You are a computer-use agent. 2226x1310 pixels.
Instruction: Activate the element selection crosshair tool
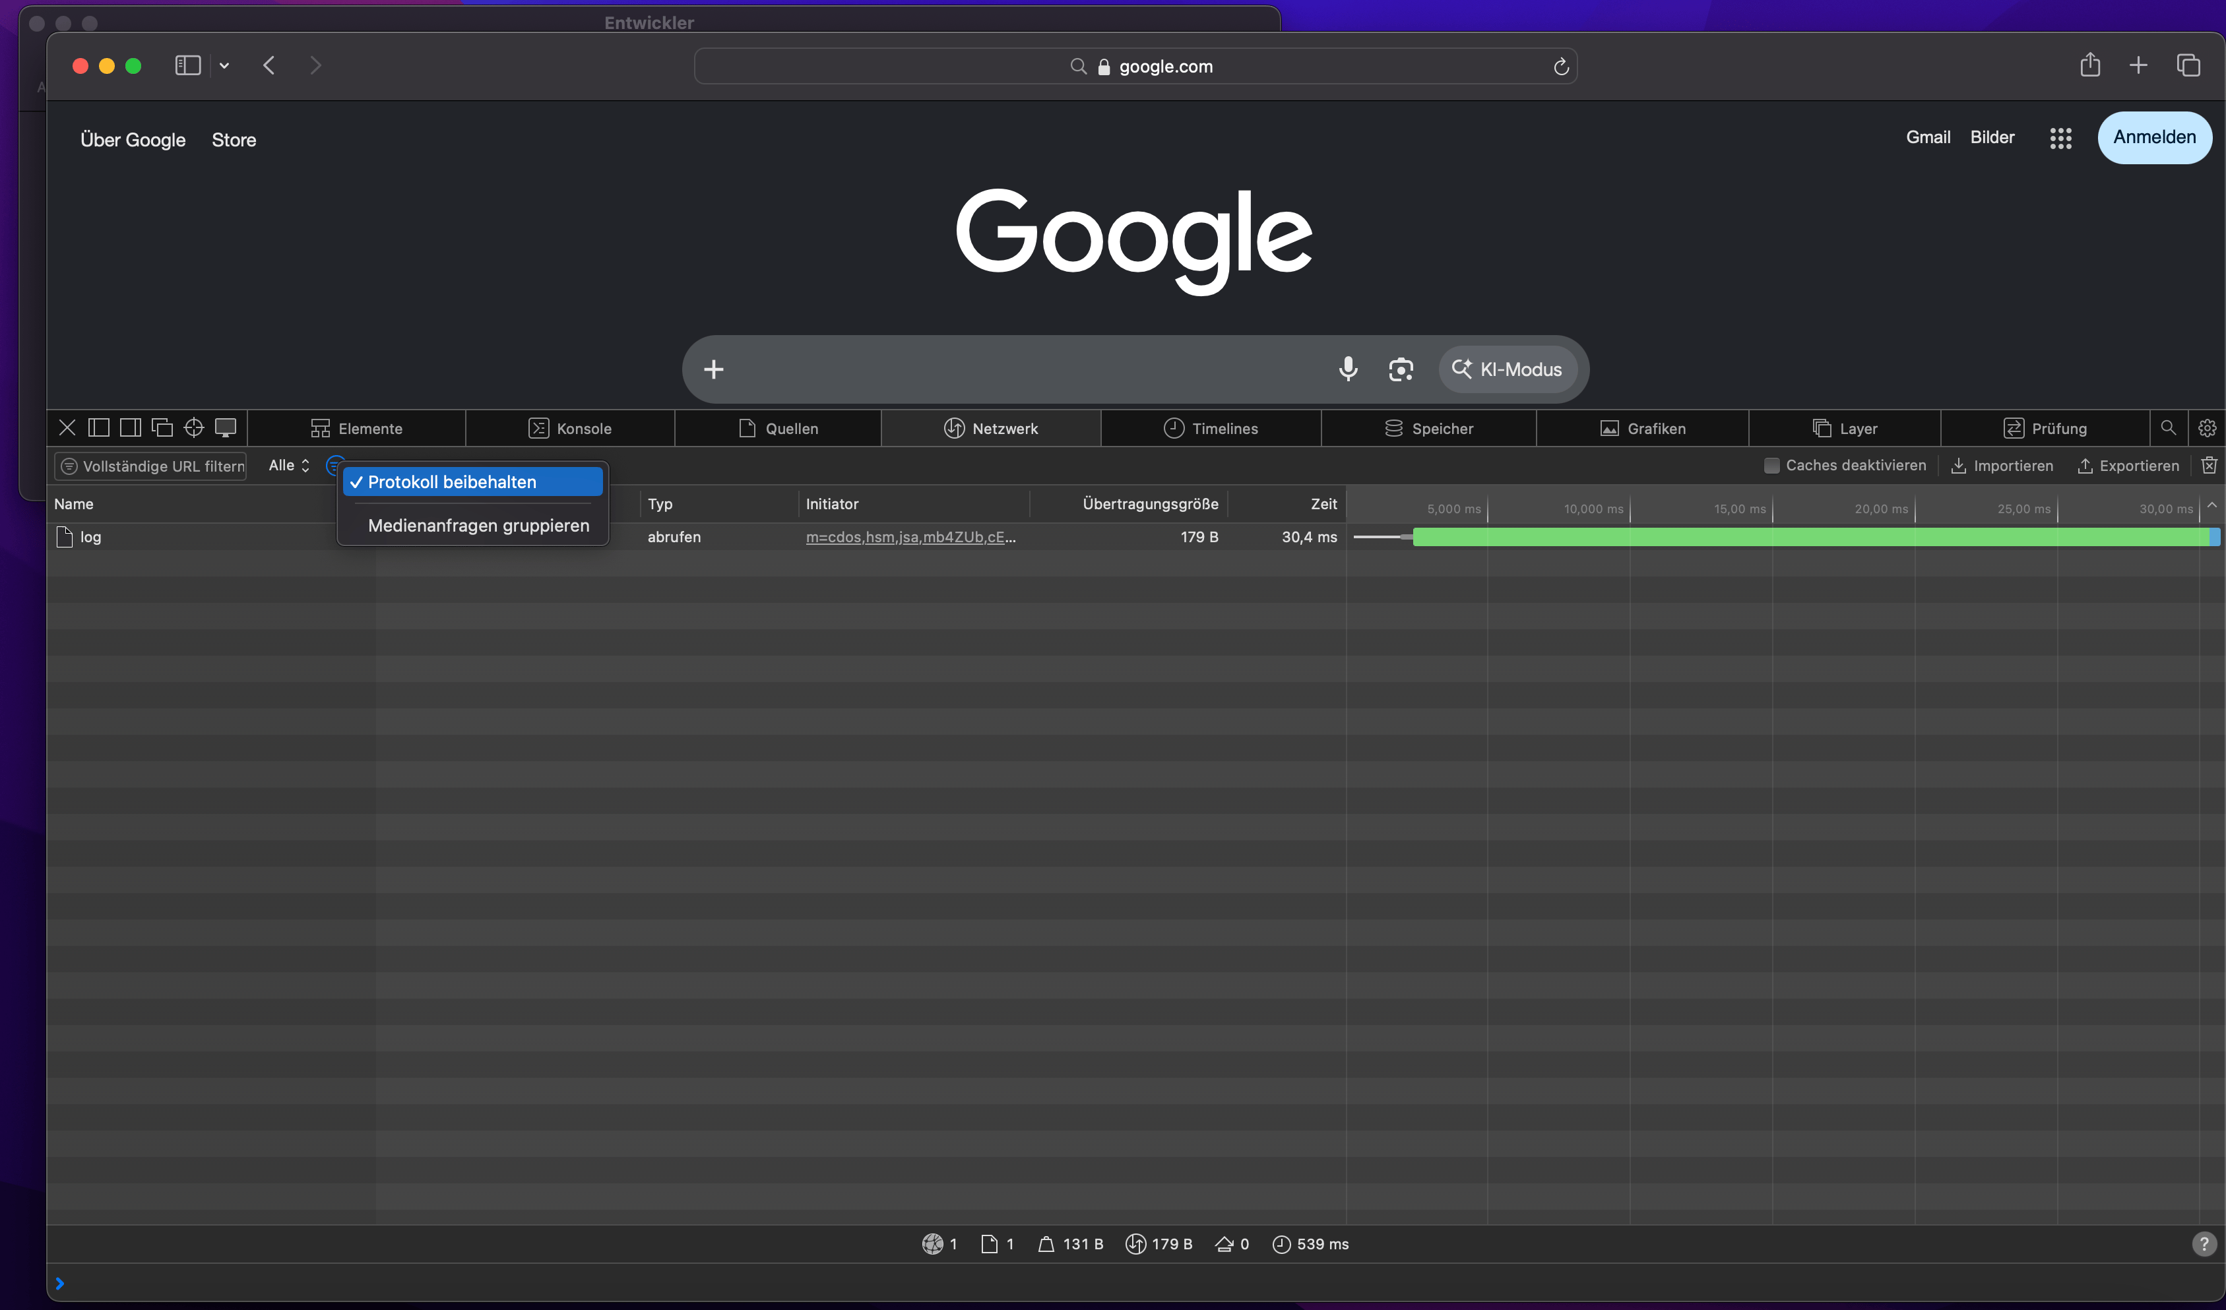pyautogui.click(x=193, y=429)
